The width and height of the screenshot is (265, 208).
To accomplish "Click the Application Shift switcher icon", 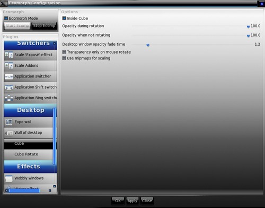I will tap(8, 87).
